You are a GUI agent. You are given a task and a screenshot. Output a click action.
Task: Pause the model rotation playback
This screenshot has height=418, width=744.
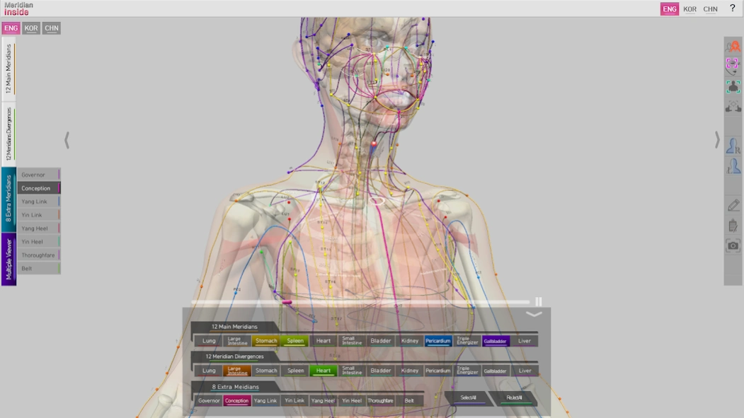point(539,301)
